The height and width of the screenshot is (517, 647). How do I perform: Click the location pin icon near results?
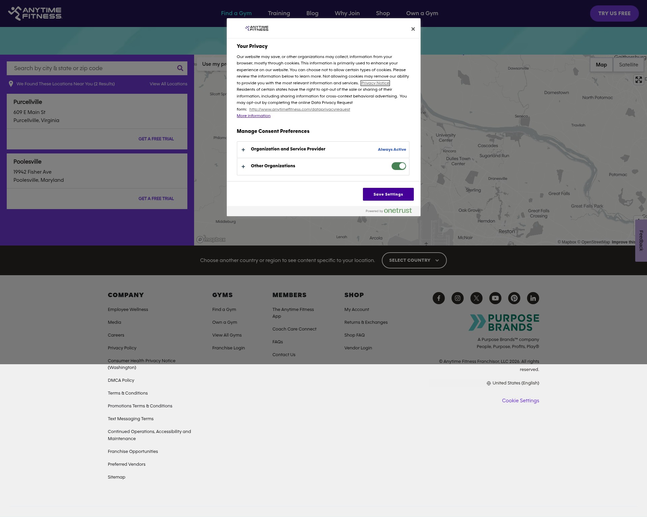coord(11,84)
